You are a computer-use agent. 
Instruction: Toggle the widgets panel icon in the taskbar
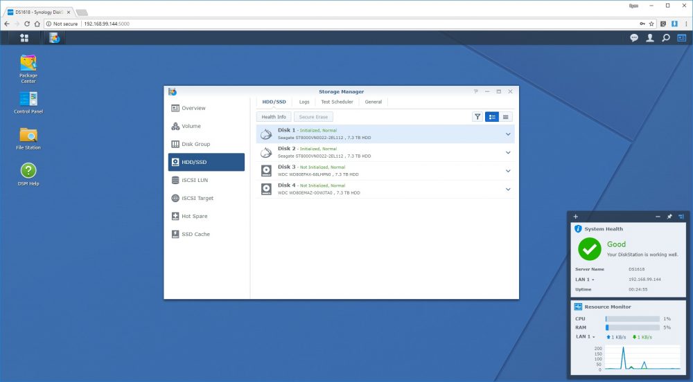[x=681, y=38]
